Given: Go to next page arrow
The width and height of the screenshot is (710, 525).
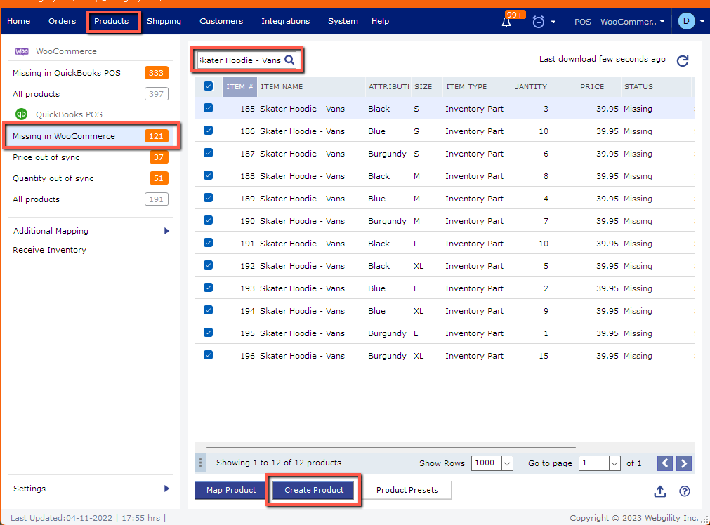Looking at the screenshot, I should (684, 463).
